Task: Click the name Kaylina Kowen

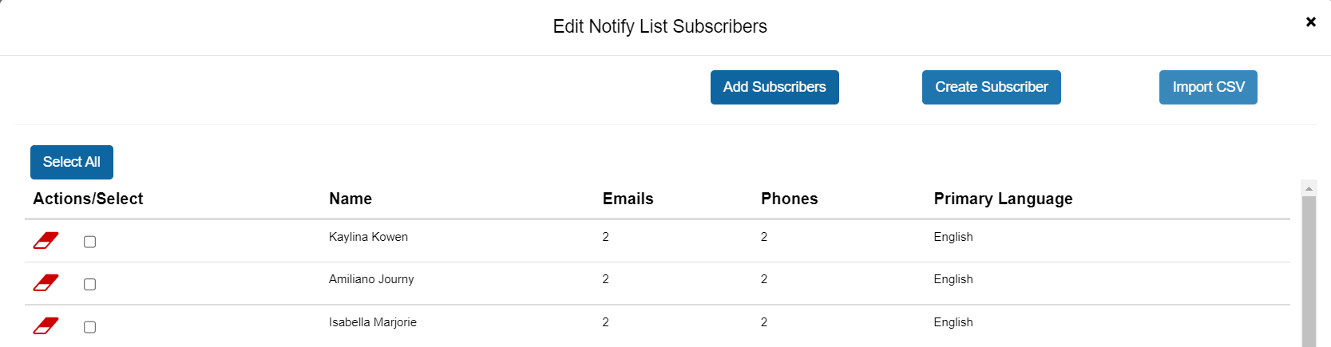Action: [x=368, y=237]
